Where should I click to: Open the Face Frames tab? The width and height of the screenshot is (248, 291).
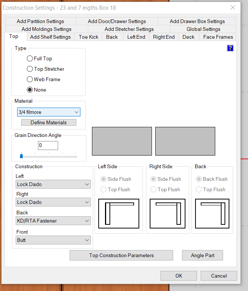tap(218, 37)
